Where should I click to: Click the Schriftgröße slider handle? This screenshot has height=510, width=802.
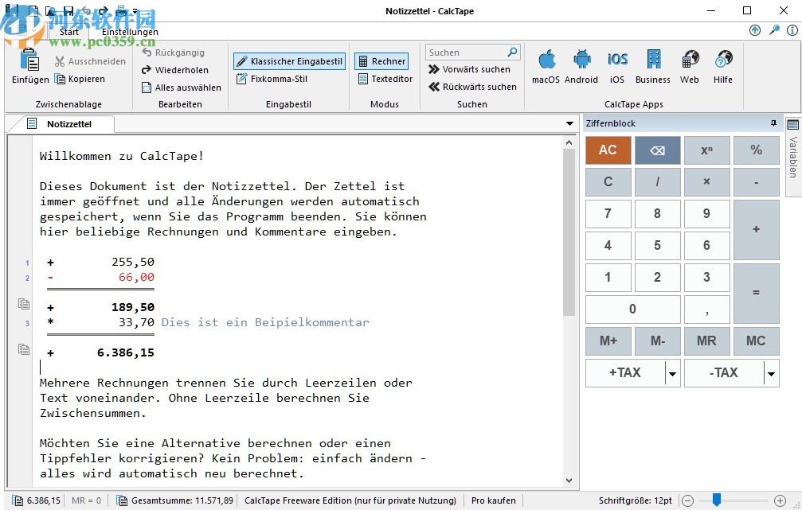pos(717,500)
